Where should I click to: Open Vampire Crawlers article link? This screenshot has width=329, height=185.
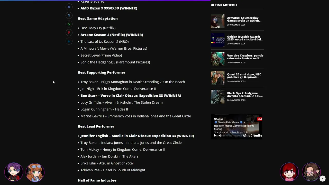245,57
